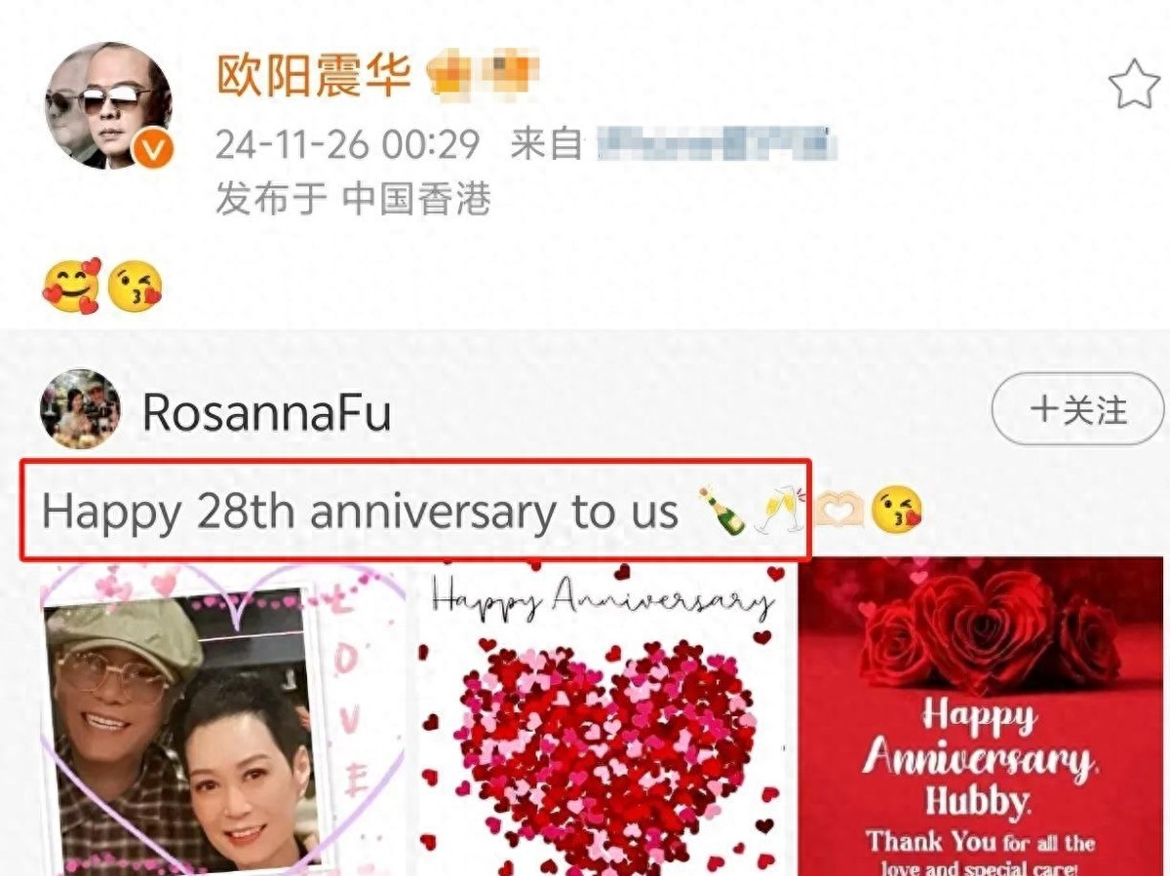The height and width of the screenshot is (876, 1170).
Task: Open RosannaFu's profile avatar
Action: (x=80, y=408)
